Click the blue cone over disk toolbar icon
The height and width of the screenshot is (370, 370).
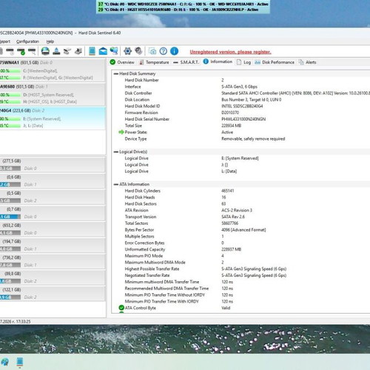coord(56,51)
